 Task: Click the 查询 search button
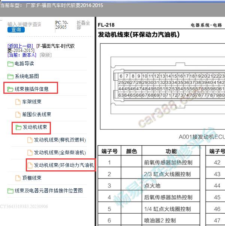click(16, 30)
